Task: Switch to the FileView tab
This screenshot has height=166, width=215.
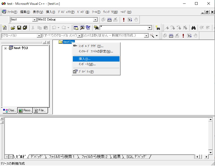Action: pyautogui.click(x=40, y=110)
